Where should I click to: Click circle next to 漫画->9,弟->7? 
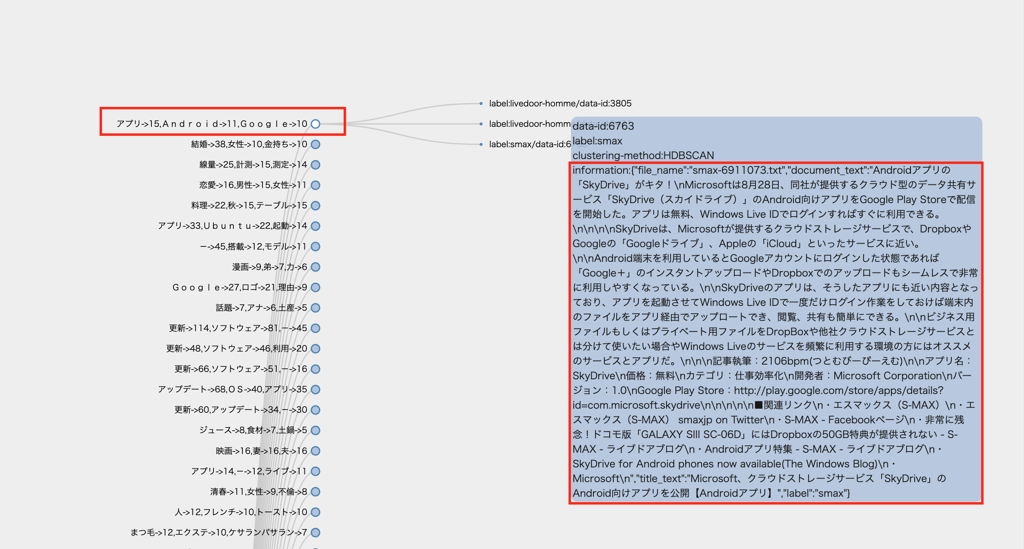point(315,267)
